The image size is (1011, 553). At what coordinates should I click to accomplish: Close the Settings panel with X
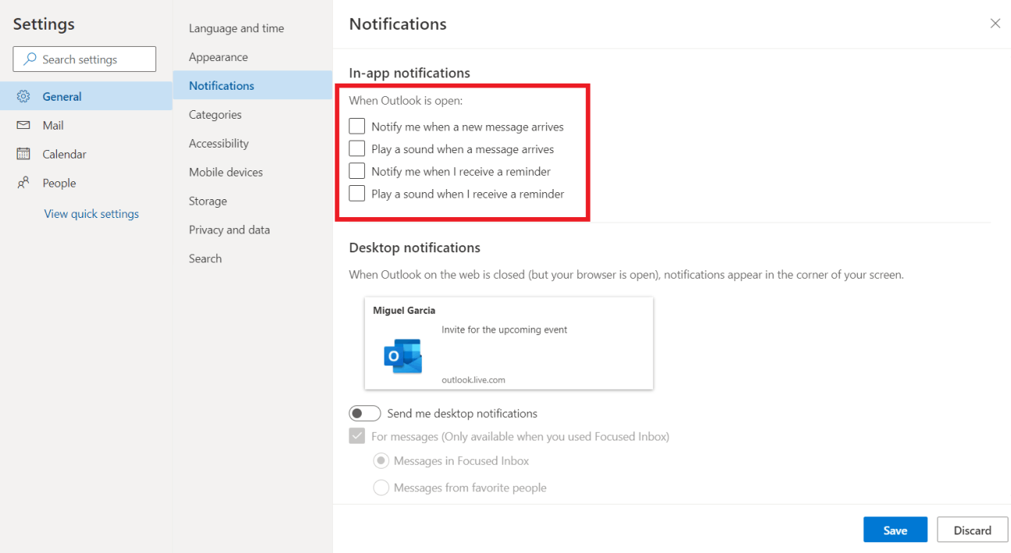click(995, 23)
